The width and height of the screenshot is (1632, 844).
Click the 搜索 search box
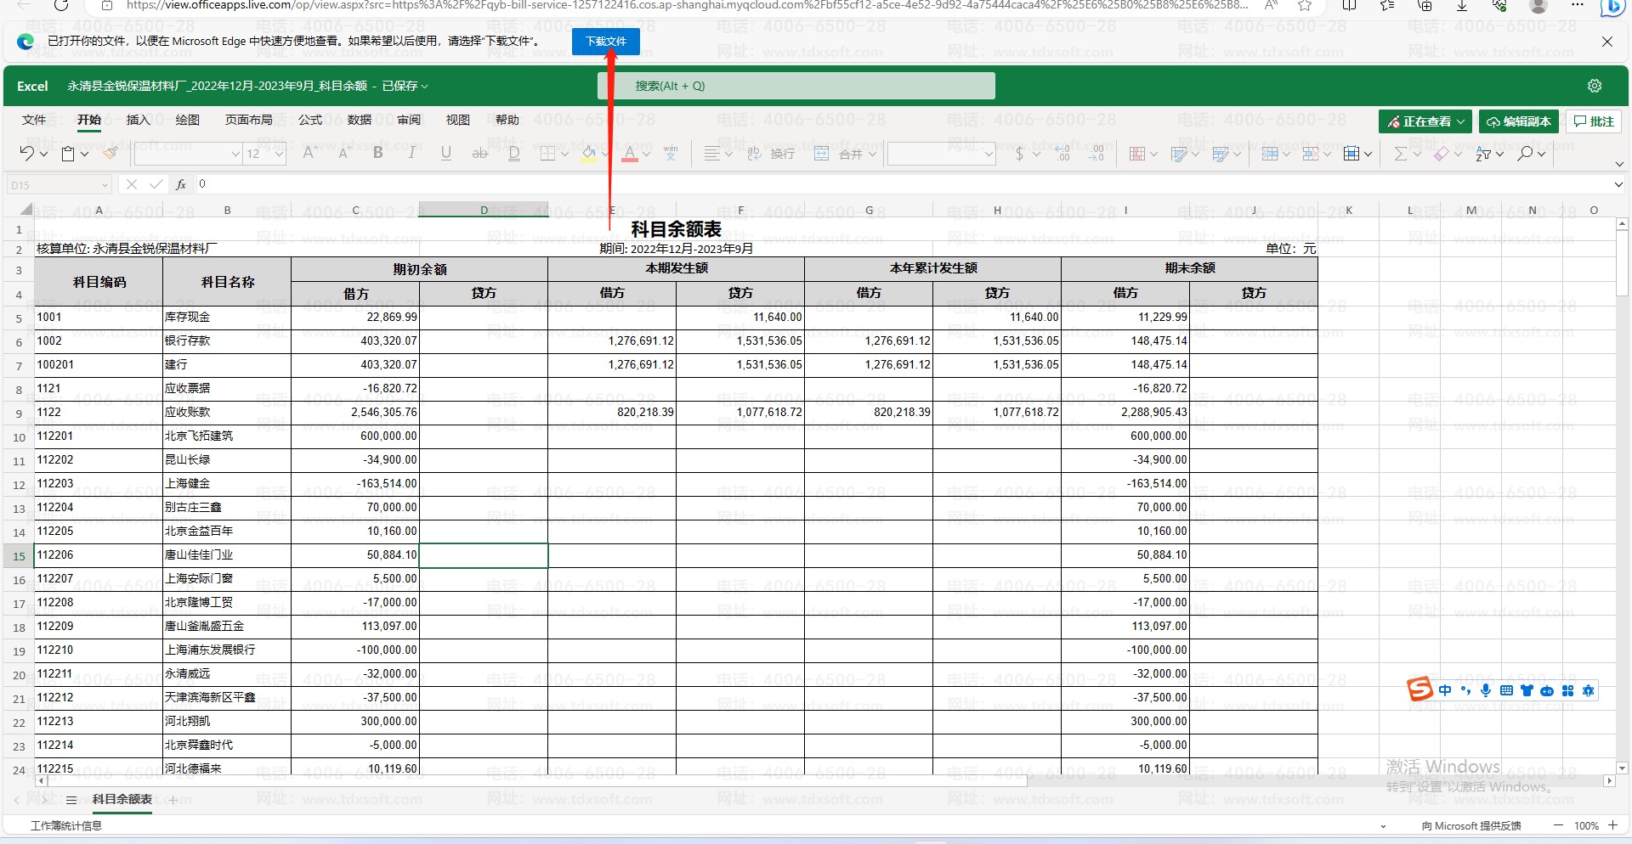[796, 86]
